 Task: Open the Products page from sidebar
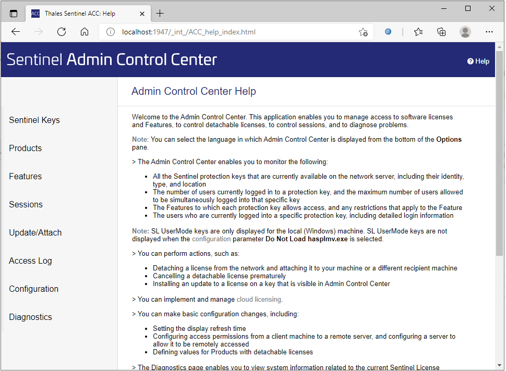coord(26,149)
